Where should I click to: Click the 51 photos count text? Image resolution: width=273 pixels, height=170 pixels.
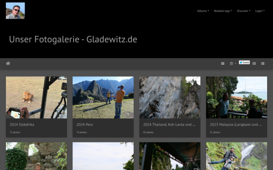coord(215,132)
